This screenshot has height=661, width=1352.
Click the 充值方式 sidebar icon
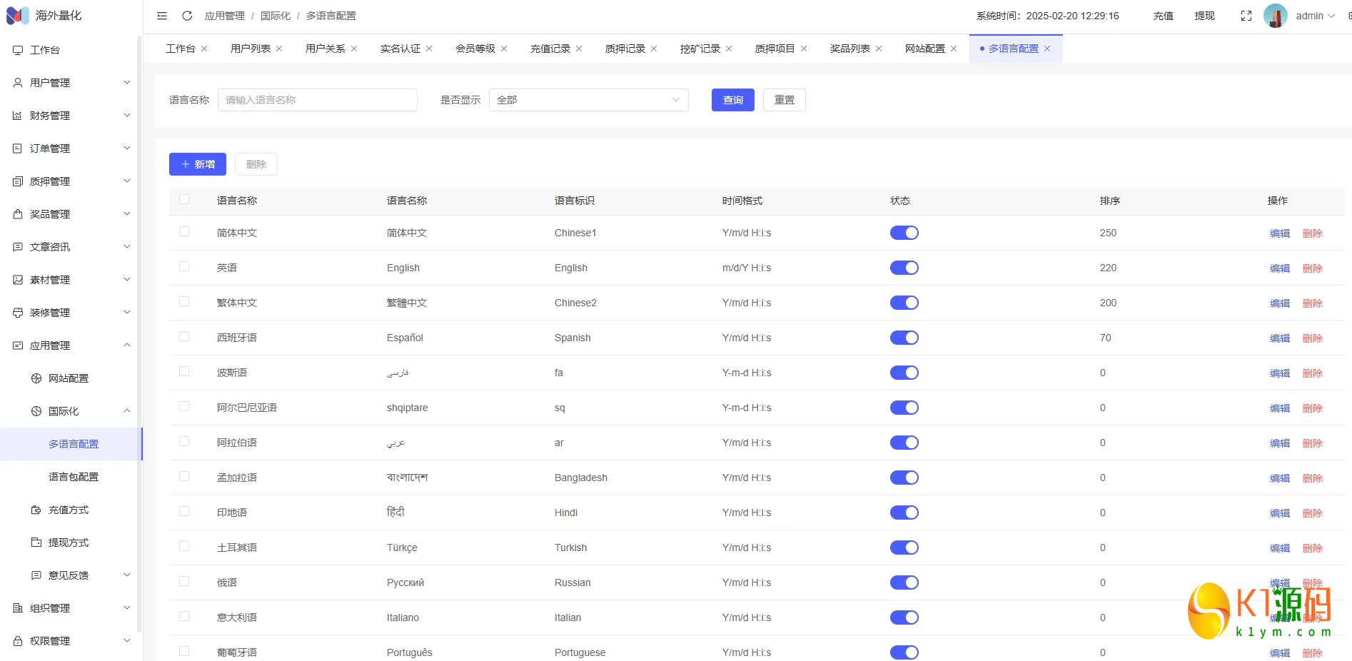pos(36,510)
